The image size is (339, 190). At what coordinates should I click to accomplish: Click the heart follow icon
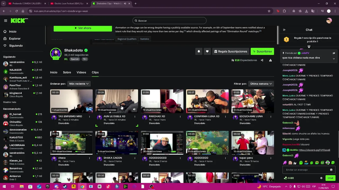pos(207,51)
